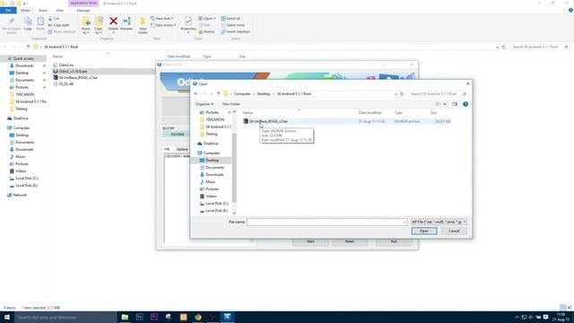
Task: Click the Cut command in the ribbon
Action: point(54,19)
